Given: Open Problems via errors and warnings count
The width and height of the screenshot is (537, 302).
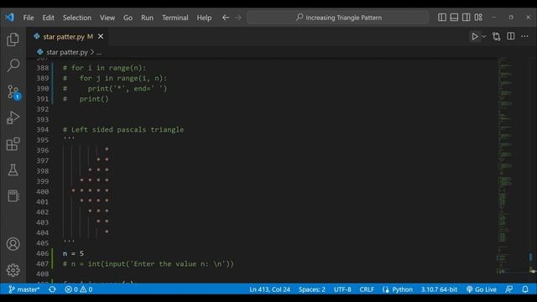Looking at the screenshot, I should (79, 289).
